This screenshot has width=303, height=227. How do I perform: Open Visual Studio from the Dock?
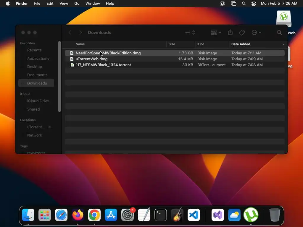point(218,215)
